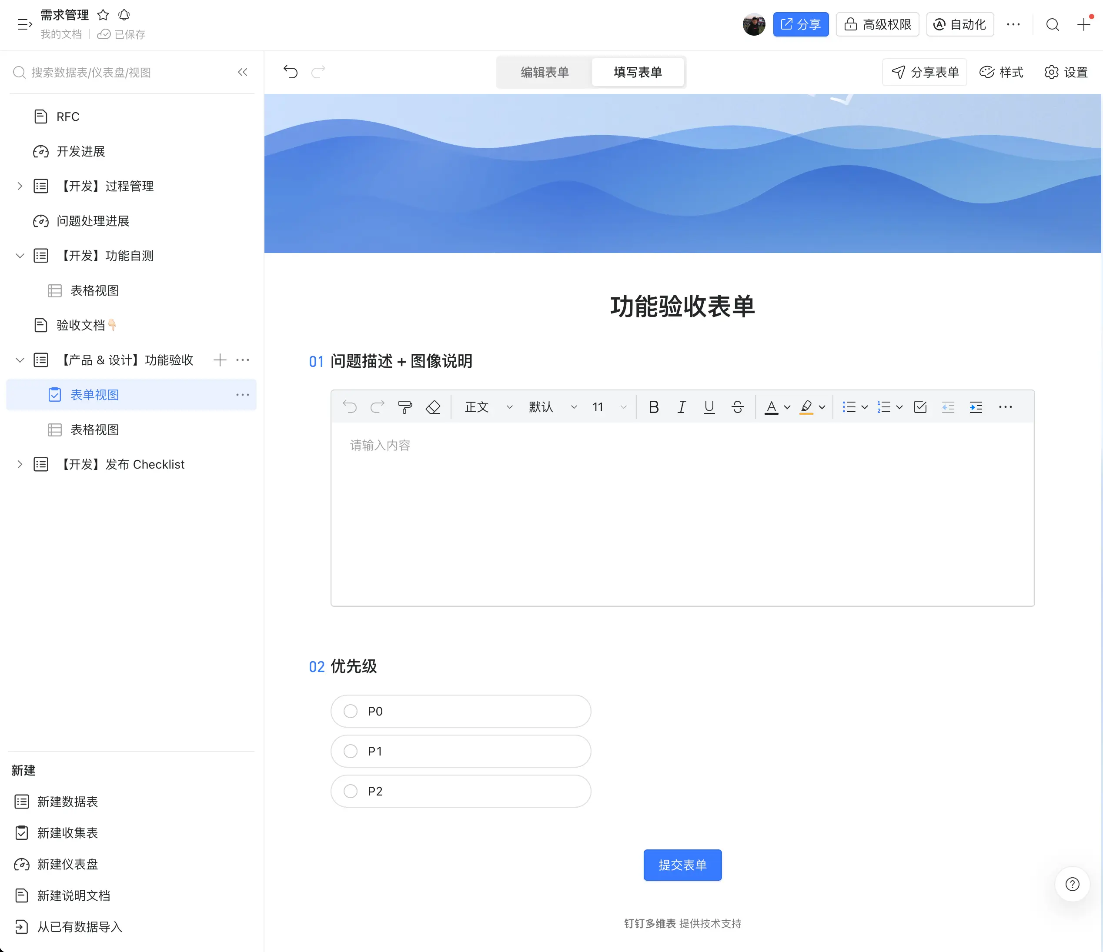The height and width of the screenshot is (952, 1103).
Task: Collapse the sidebar with double-chevron icon
Action: [243, 72]
